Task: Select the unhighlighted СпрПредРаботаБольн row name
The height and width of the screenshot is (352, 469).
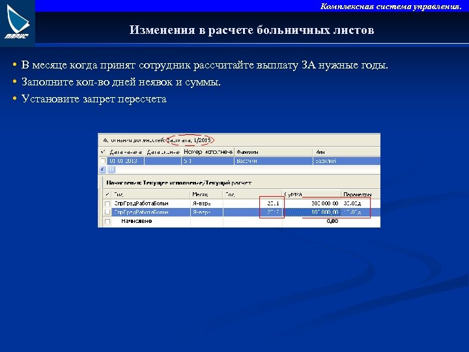Action: pyautogui.click(x=141, y=203)
